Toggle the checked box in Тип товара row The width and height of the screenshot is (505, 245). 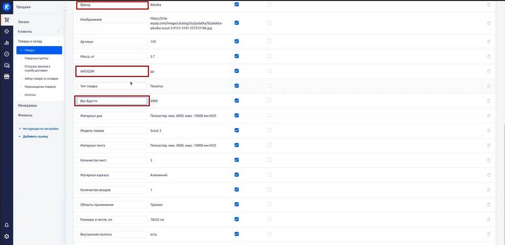tap(236, 86)
